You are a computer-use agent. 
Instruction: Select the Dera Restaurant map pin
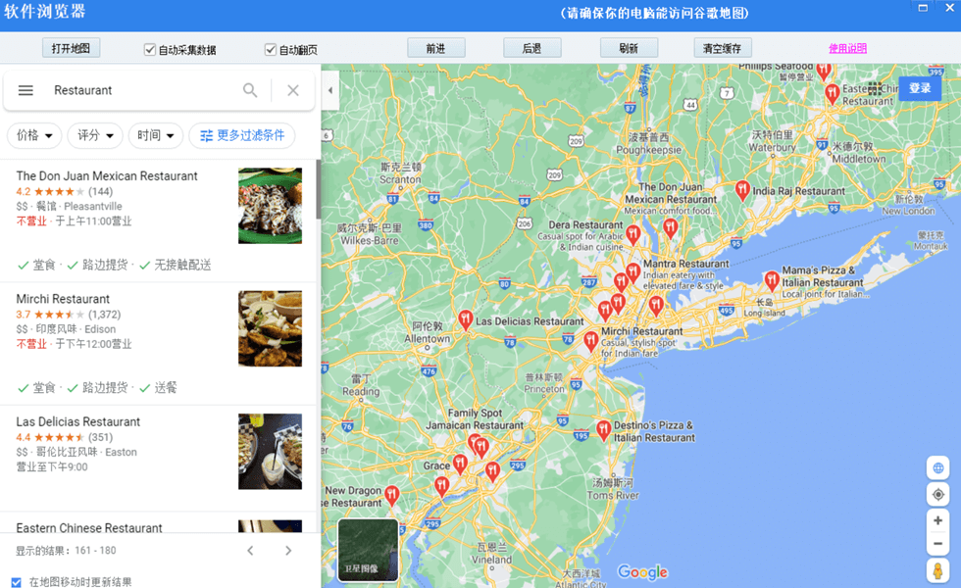[633, 234]
